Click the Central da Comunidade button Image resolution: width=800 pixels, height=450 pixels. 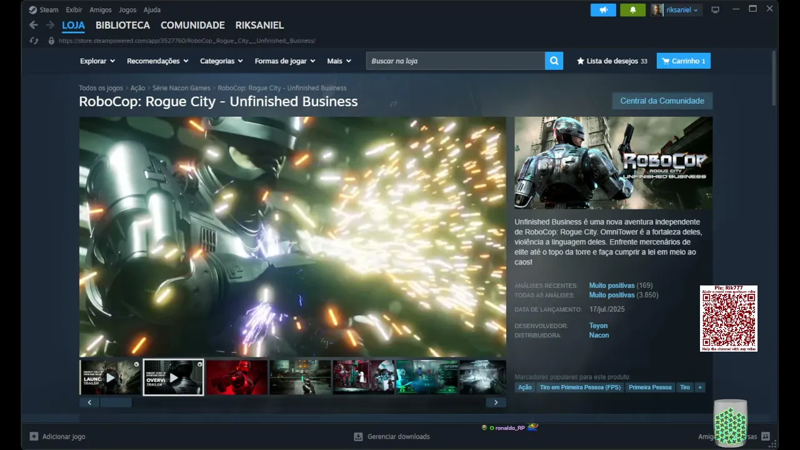pyautogui.click(x=662, y=101)
